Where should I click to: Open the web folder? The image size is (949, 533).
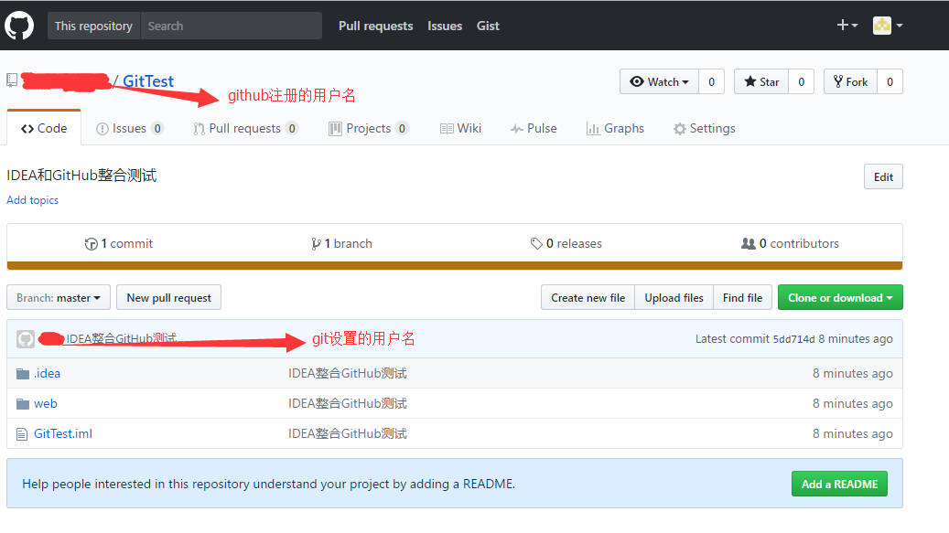point(46,404)
